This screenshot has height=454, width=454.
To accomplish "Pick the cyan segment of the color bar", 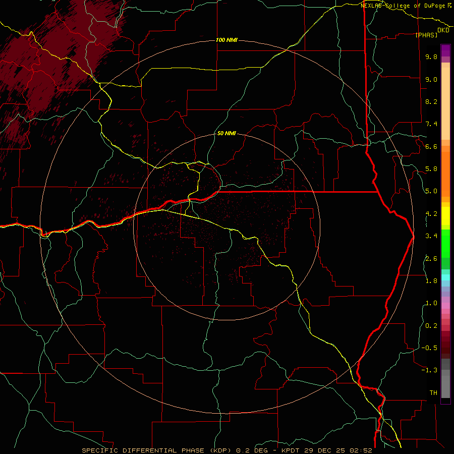I will [x=445, y=277].
